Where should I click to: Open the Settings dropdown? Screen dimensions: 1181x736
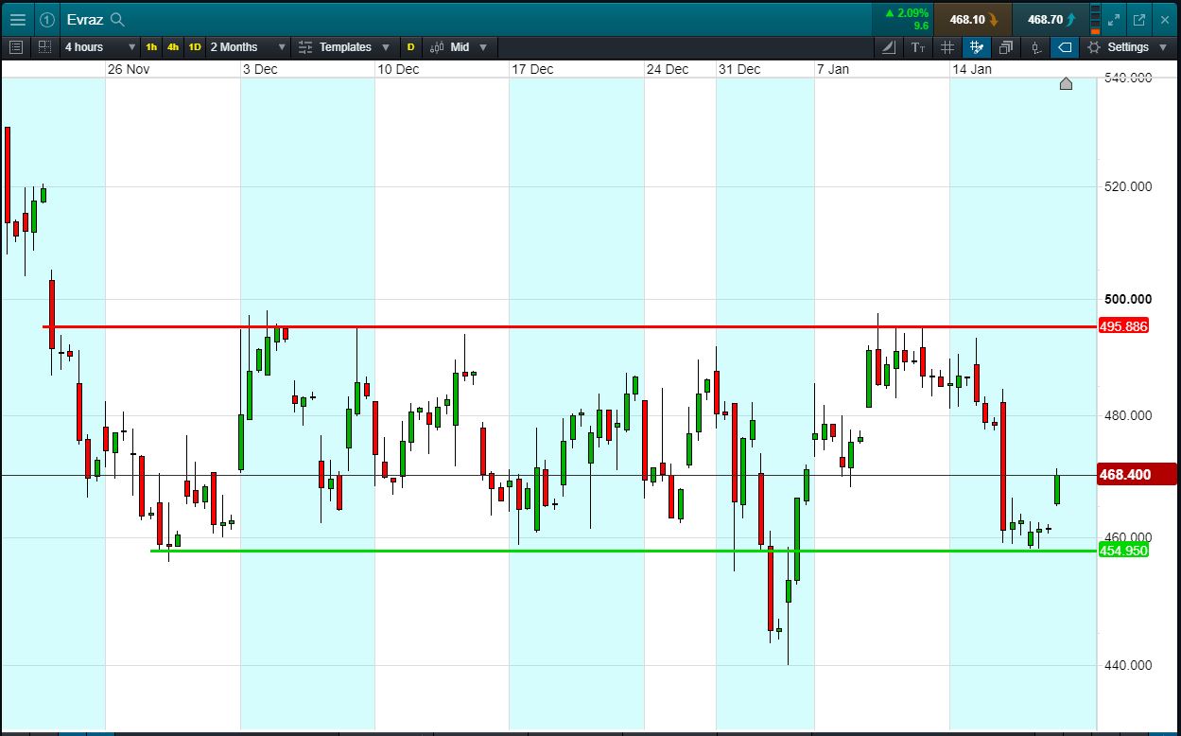[1125, 46]
